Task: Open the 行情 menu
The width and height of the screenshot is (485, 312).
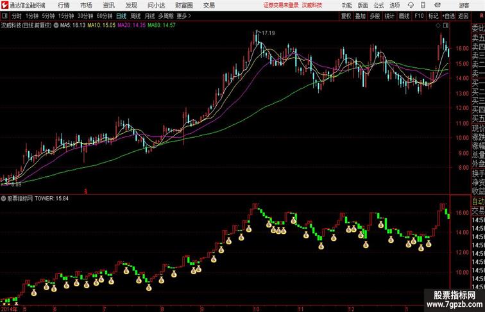Action: 64,5
